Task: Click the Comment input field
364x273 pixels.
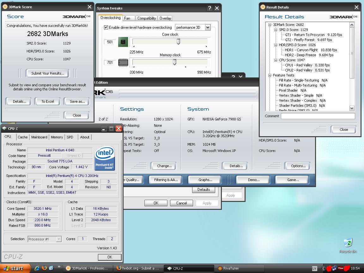Action: tap(318, 116)
